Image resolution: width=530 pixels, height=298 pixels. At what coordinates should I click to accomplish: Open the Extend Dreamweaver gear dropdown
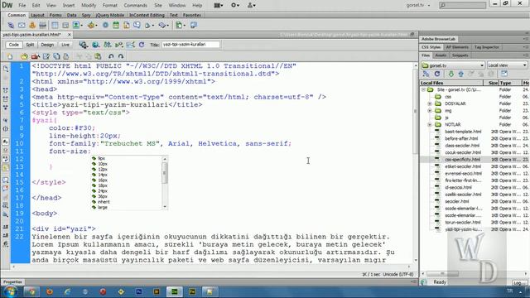click(x=235, y=6)
